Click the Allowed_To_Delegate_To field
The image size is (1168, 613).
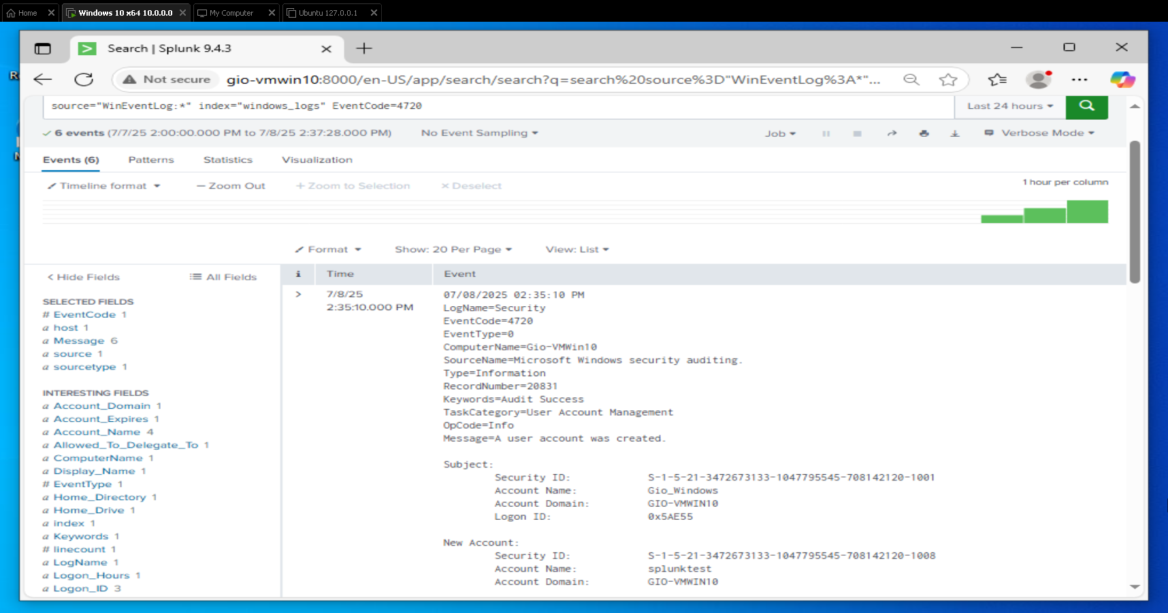click(x=126, y=445)
